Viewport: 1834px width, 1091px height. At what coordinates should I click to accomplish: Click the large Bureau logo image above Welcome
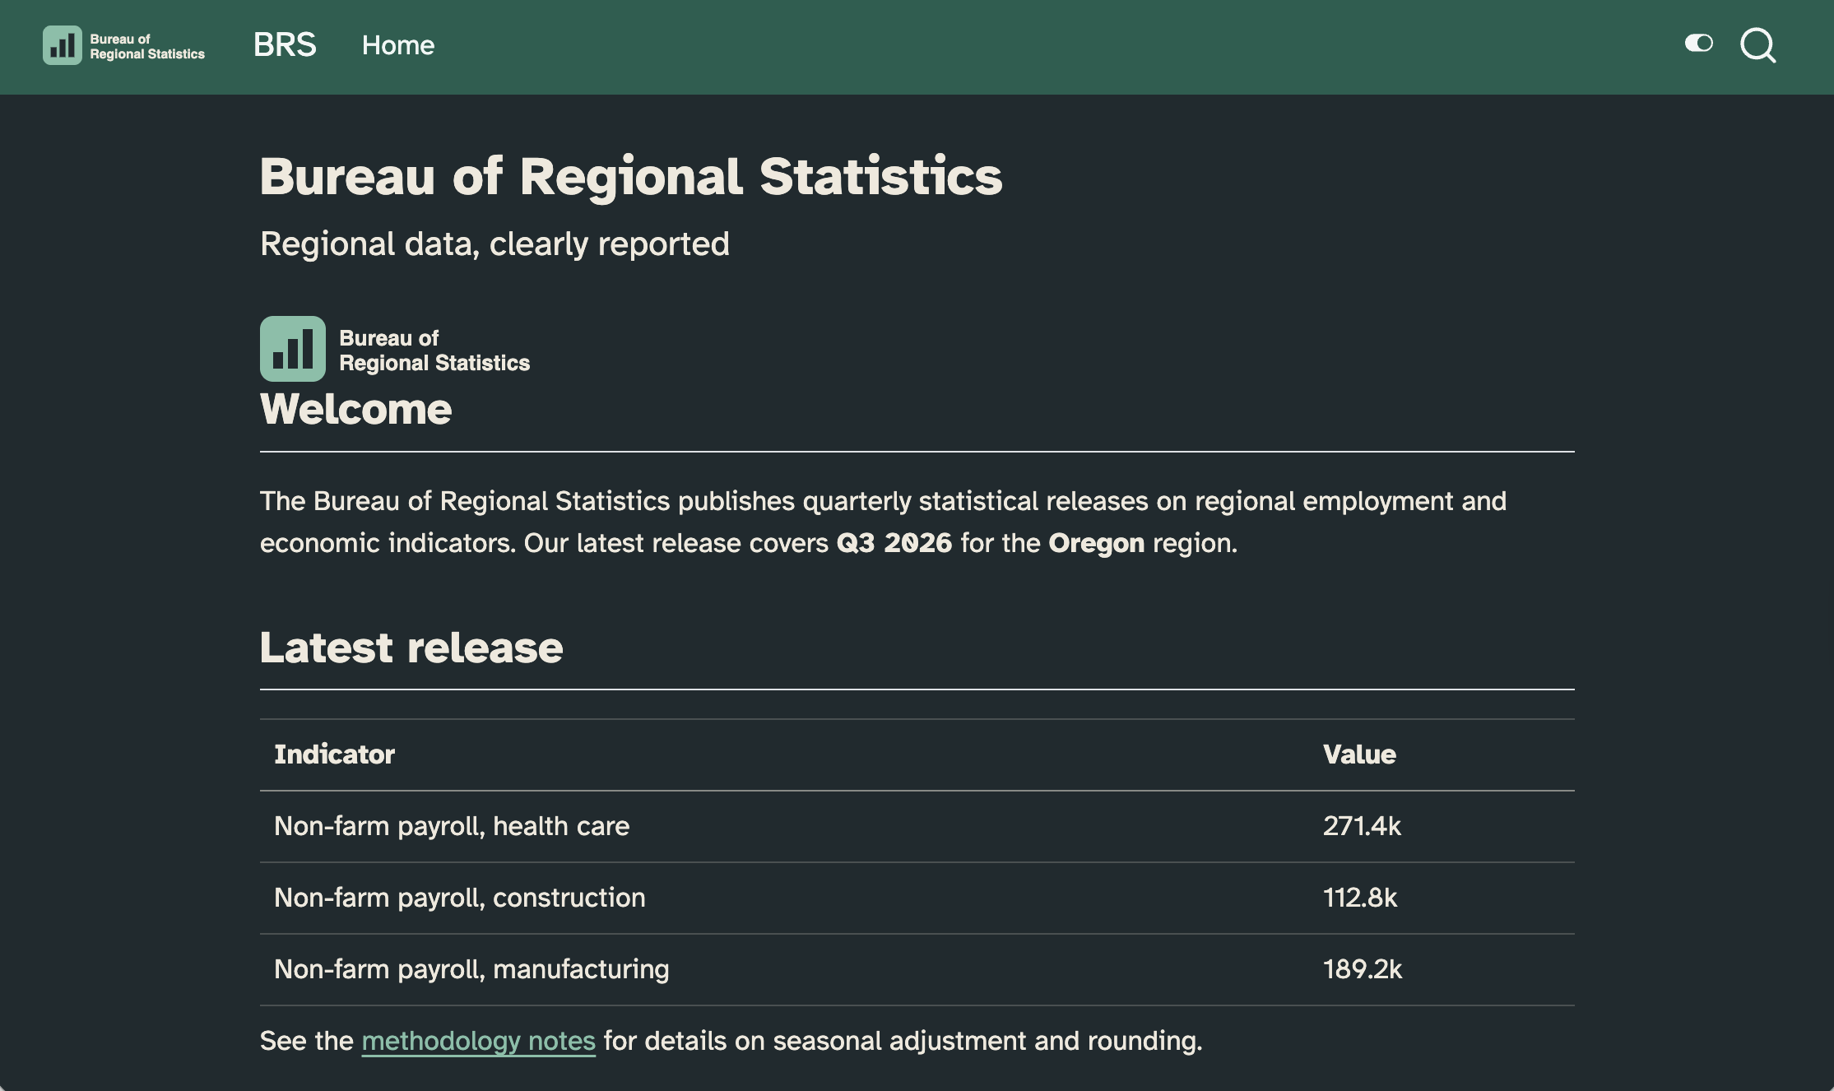(395, 349)
